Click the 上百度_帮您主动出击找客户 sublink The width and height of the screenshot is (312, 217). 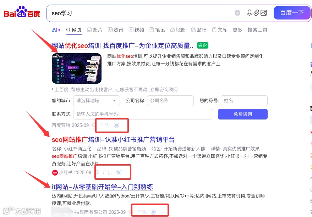coord(116,90)
